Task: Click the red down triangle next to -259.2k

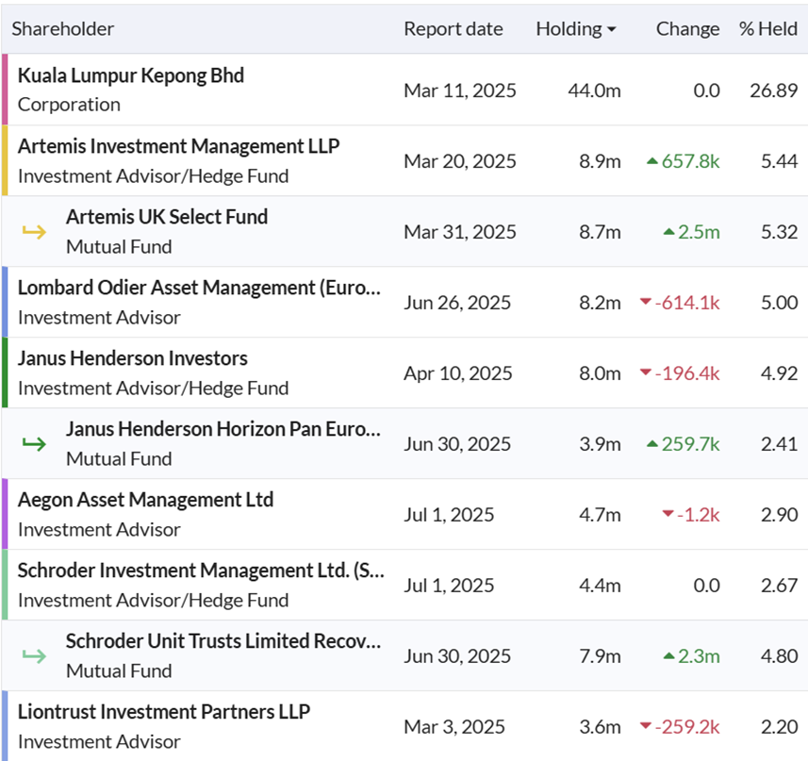Action: (645, 725)
